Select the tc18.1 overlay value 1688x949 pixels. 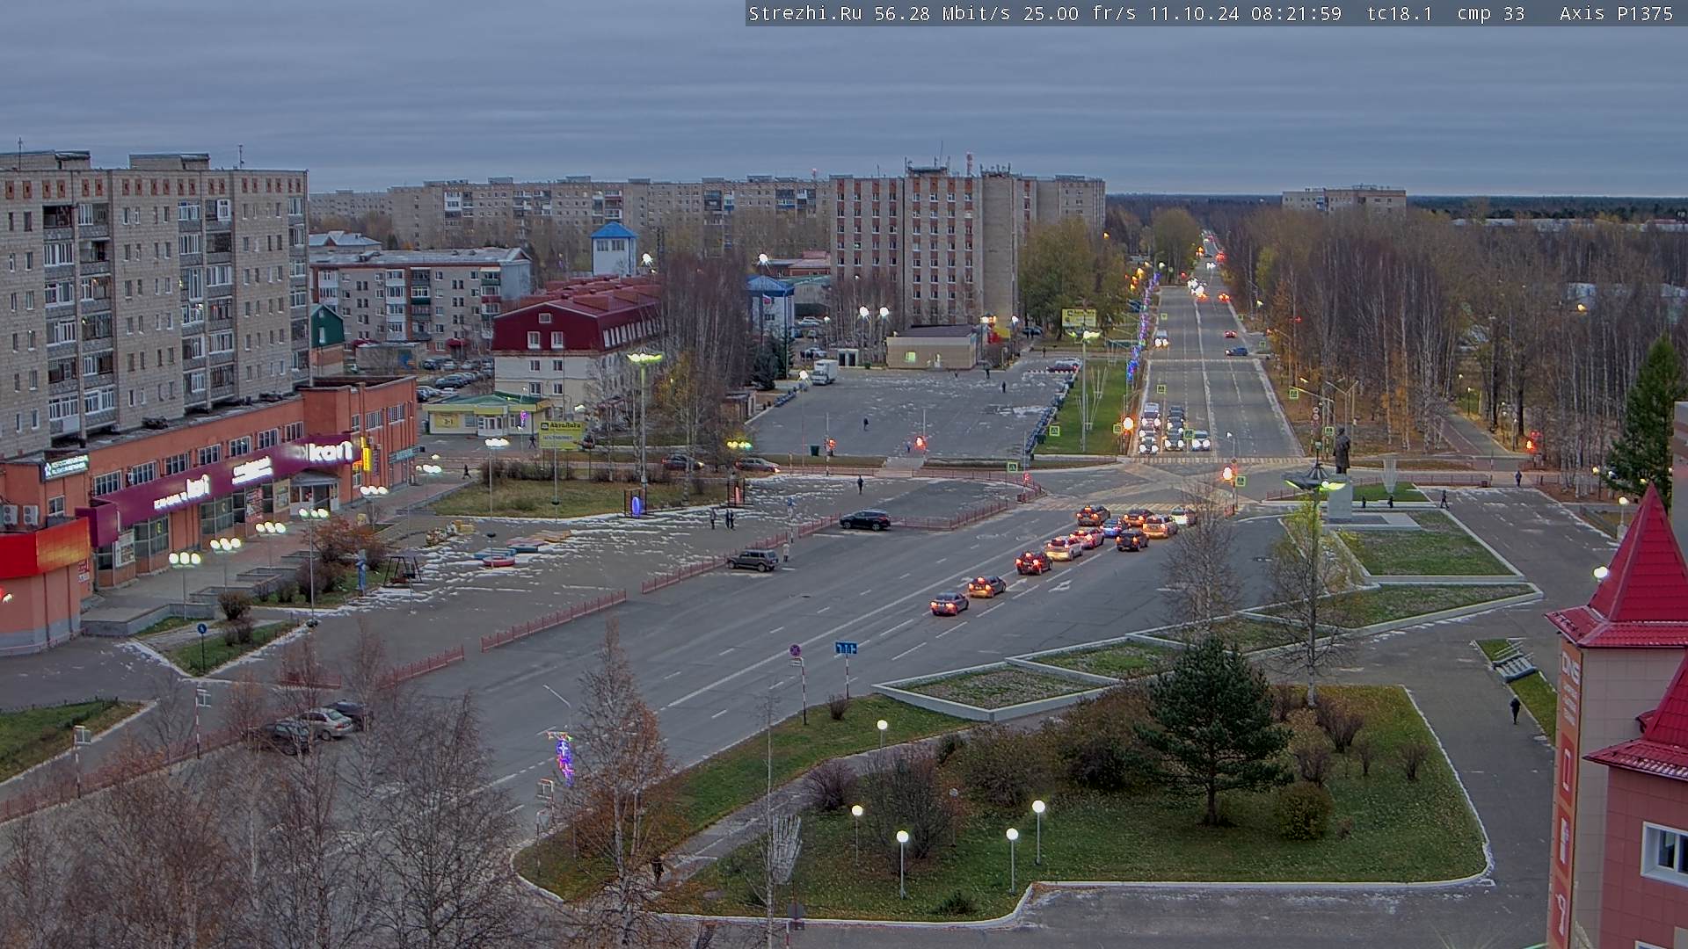coord(1399,13)
